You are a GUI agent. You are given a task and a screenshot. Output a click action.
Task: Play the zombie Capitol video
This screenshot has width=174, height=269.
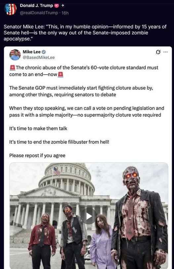(x=89, y=216)
